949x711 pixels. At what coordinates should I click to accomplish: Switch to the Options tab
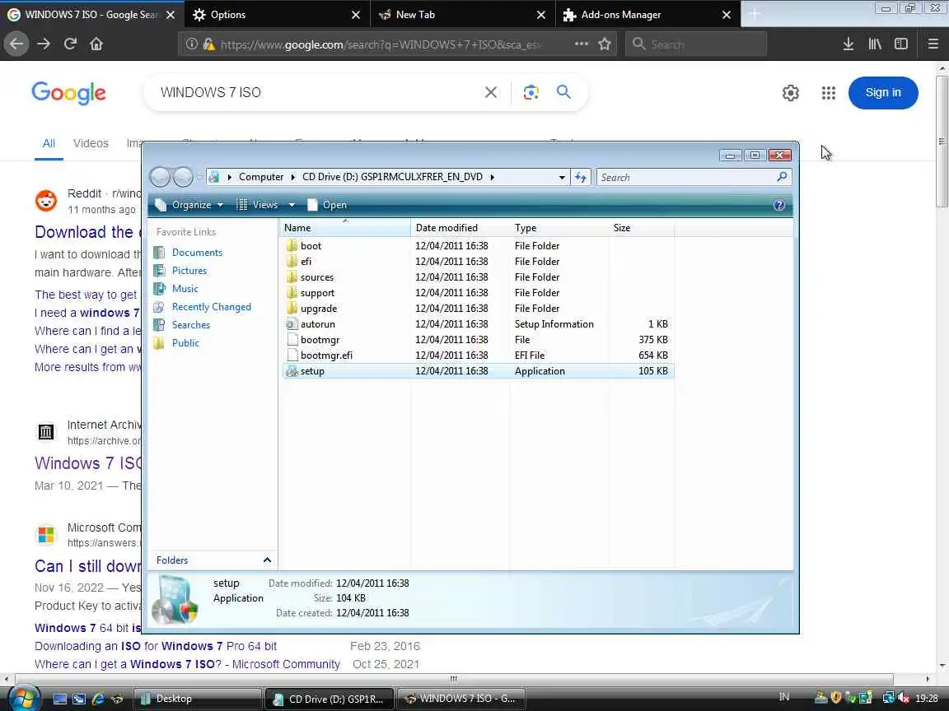[277, 15]
